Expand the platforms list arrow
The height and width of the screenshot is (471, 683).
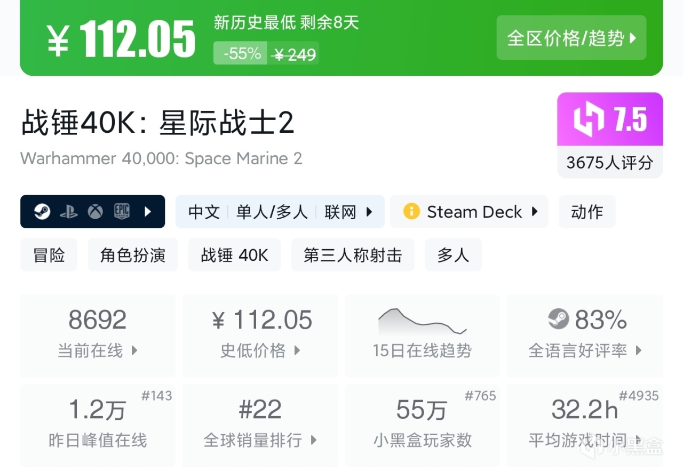click(x=148, y=212)
